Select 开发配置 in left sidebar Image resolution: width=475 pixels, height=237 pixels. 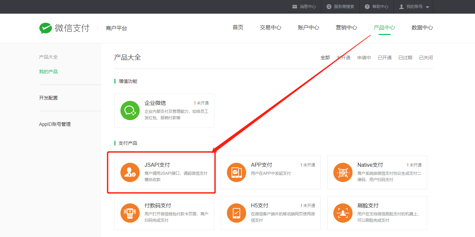tap(48, 98)
